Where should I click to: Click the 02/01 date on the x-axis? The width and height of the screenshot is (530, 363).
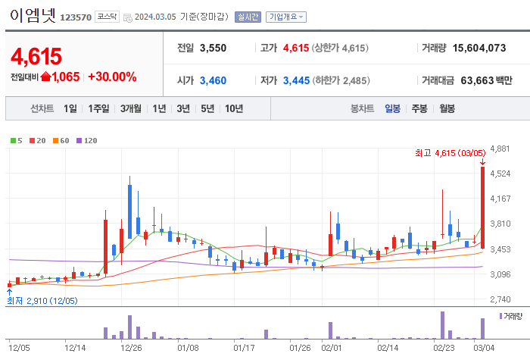[332, 348]
